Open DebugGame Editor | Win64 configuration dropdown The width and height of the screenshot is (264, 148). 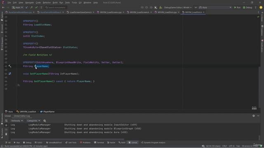(x=178, y=7)
